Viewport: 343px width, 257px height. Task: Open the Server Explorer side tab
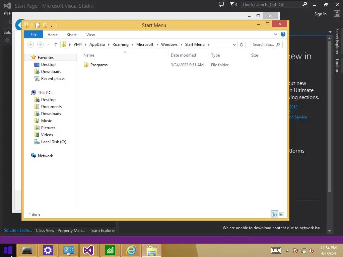(x=337, y=41)
